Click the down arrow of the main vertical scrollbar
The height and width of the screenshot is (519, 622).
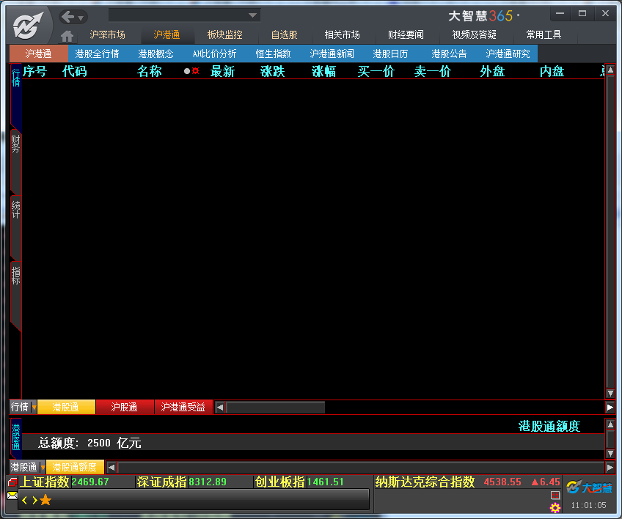tap(610, 394)
